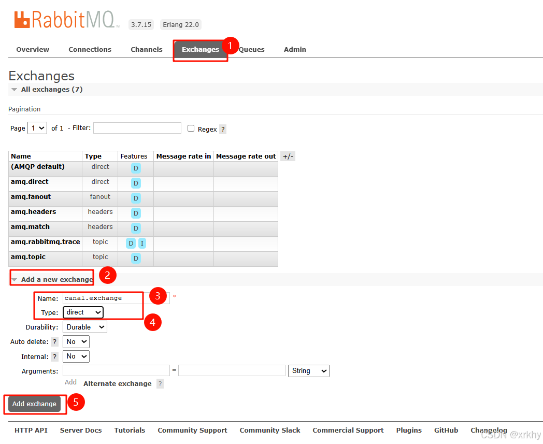The height and width of the screenshot is (444, 543).
Task: Open the amq.topic exchange
Action: (28, 257)
